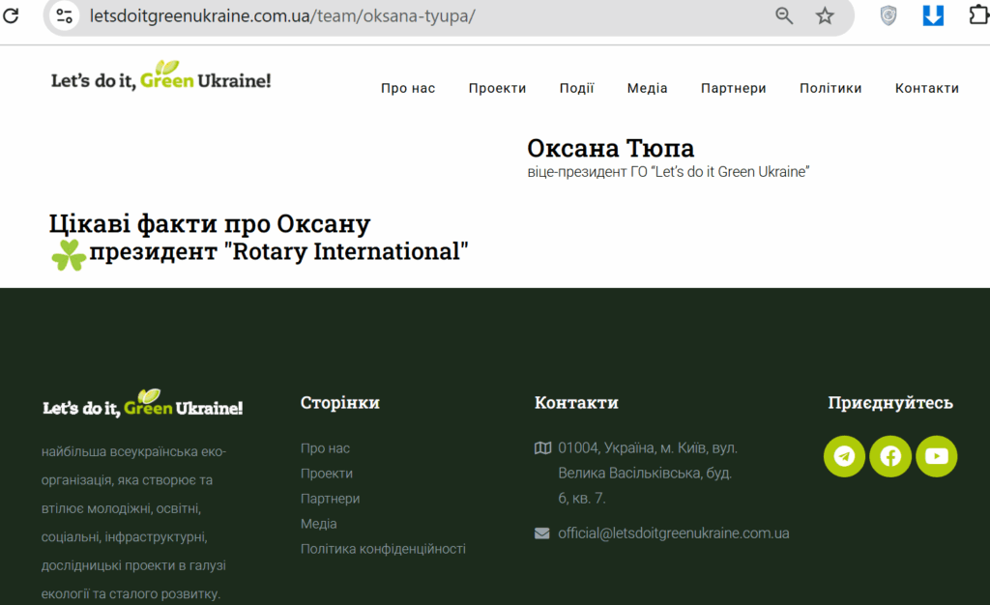Viewport: 990px width, 605px height.
Task: Click the Сторінки footer heading
Action: pos(339,402)
